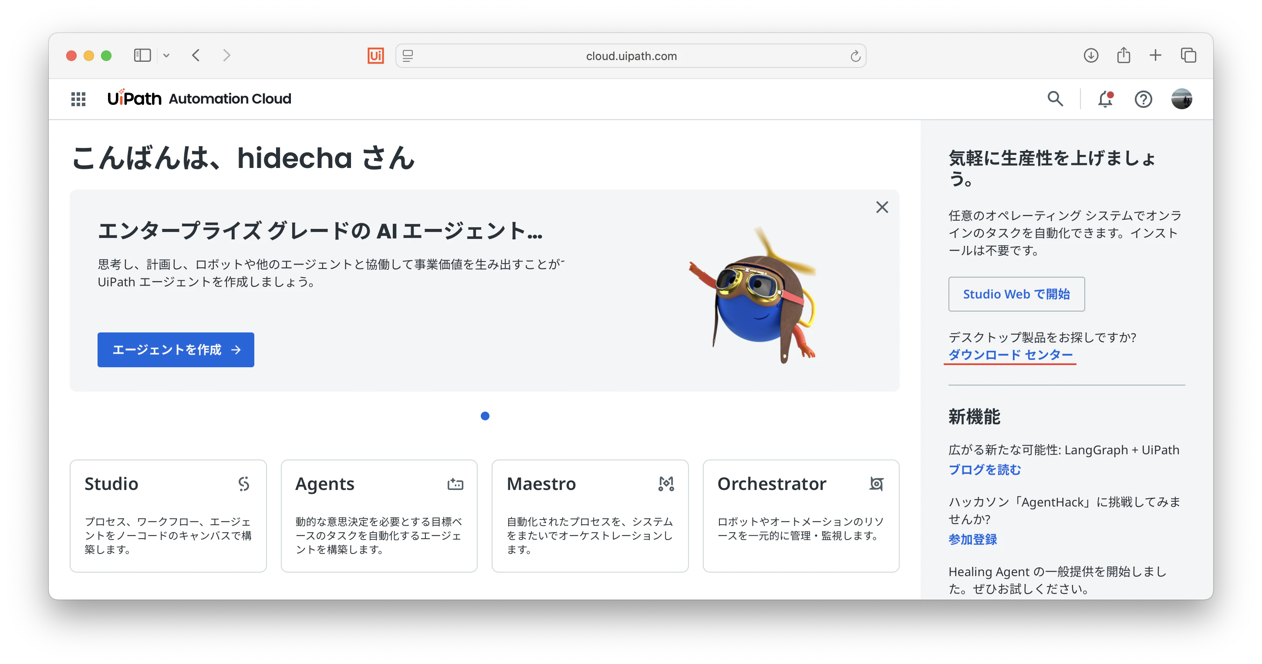Screen dimensions: 1262x664
Task: Click the LangGraph + UiPath announcement text
Action: pos(1063,449)
